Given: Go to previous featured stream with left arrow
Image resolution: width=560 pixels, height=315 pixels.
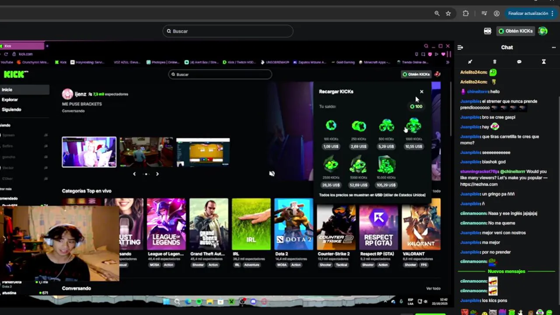Looking at the screenshot, I should (134, 174).
